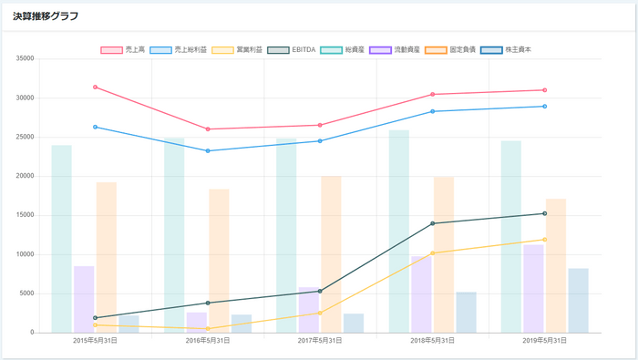Select the 株主資本 bar for 2019

[x=578, y=301]
